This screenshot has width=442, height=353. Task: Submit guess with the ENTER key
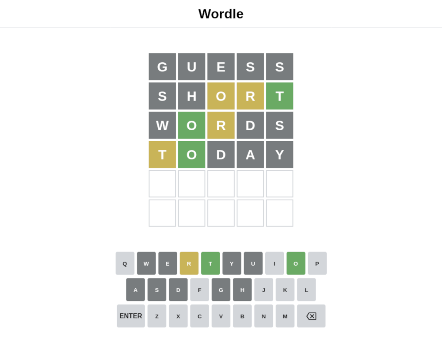(131, 316)
